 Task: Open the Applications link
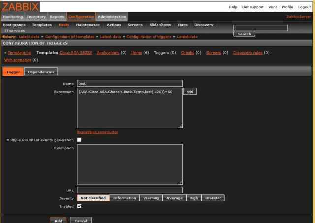pyautogui.click(x=108, y=53)
